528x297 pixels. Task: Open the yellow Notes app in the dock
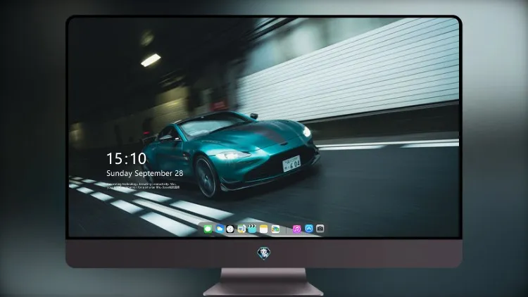[x=264, y=229]
